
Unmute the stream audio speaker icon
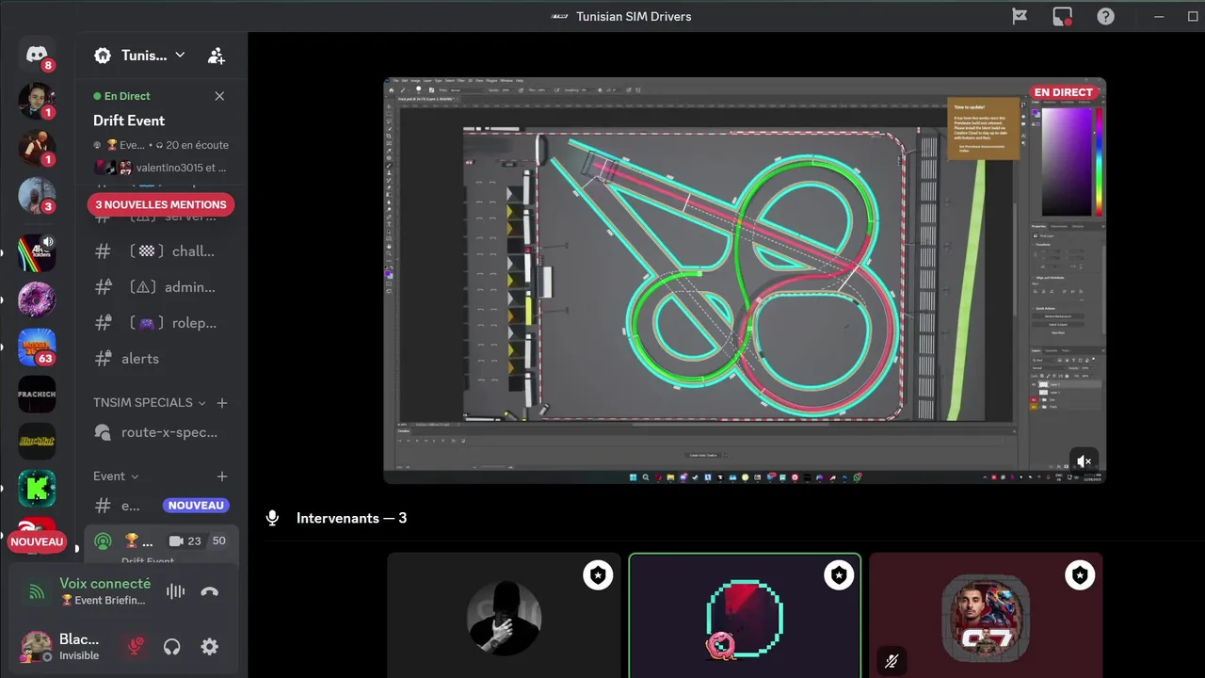coord(1084,461)
